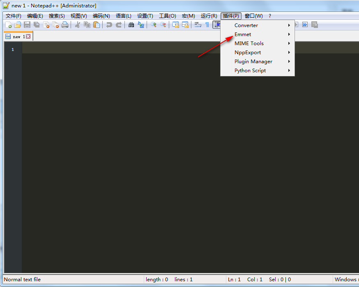This screenshot has width=359, height=287.
Task: Click 'Sel : 0 | 0' in the status bar
Action: pyautogui.click(x=280, y=280)
